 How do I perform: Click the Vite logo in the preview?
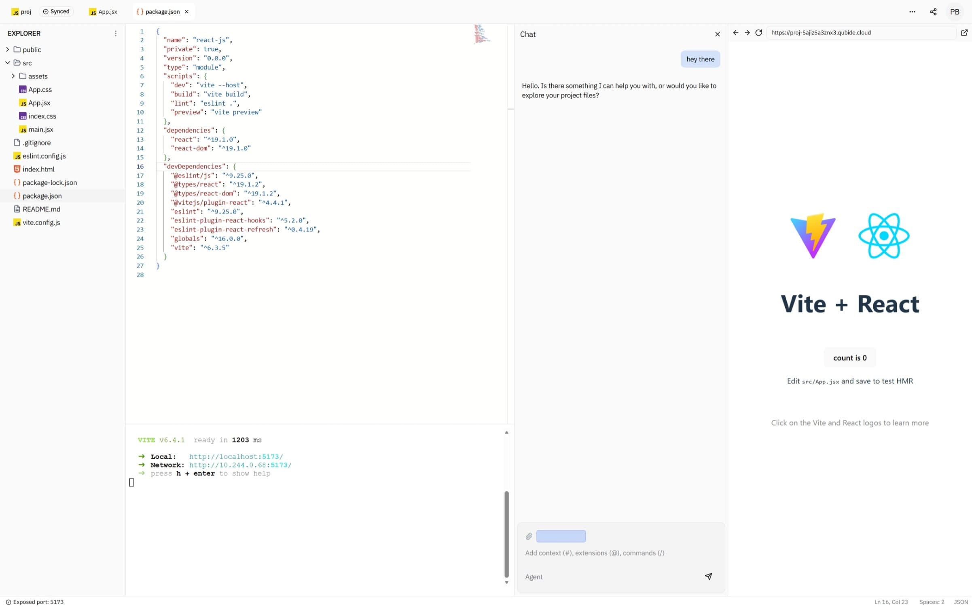(x=813, y=236)
